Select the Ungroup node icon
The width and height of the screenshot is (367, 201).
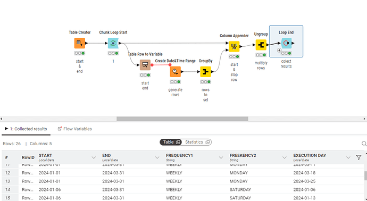pyautogui.click(x=261, y=45)
